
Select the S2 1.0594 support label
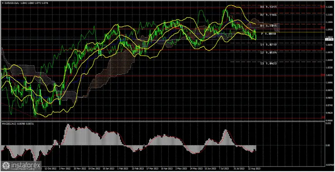tap(268, 52)
